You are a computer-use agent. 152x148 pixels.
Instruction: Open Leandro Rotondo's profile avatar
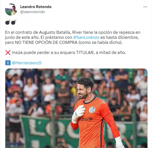coord(11,10)
